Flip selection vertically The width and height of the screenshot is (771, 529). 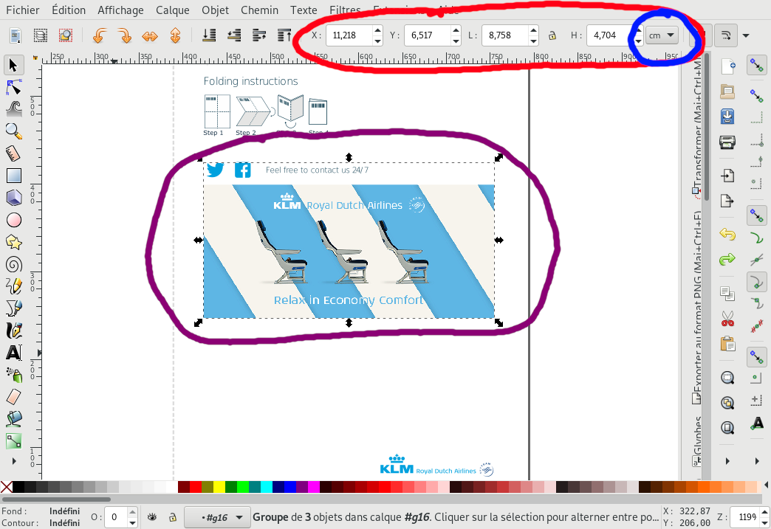(x=176, y=35)
